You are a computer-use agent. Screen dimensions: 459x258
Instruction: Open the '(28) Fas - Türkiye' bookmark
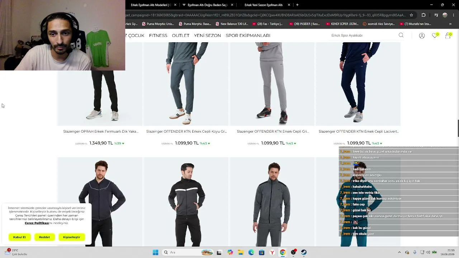(268, 24)
